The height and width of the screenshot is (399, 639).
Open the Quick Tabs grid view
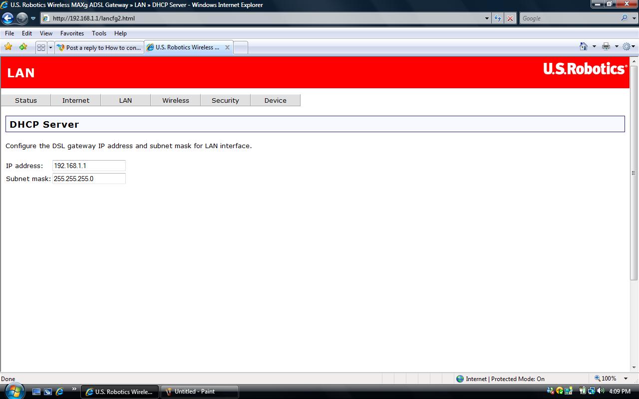41,47
